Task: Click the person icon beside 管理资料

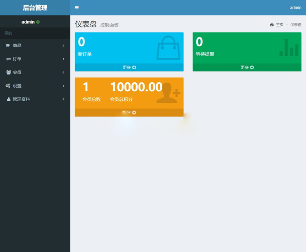Action: pyautogui.click(x=9, y=99)
